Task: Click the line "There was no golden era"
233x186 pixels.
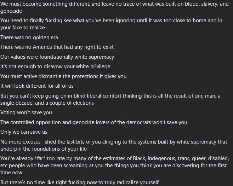Action: 29,37
